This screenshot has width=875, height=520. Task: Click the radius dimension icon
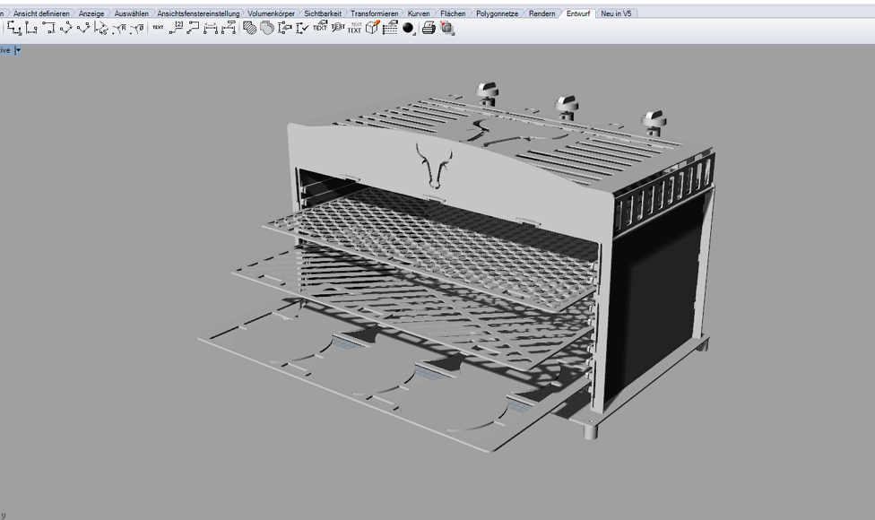[118, 29]
